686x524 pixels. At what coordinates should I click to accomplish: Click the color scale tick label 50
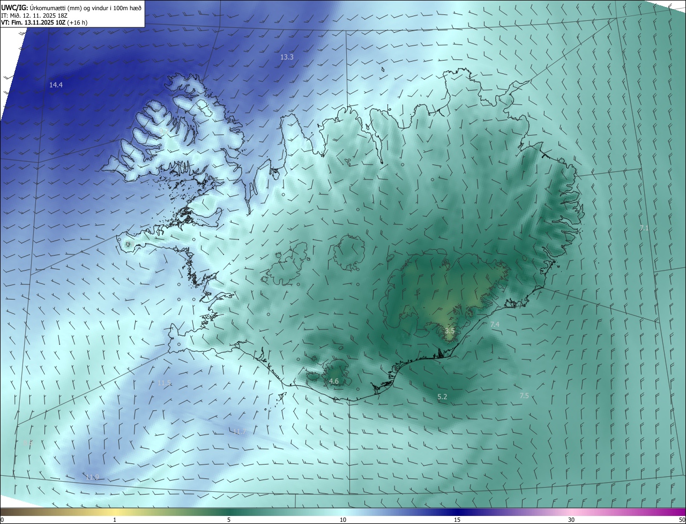682,520
